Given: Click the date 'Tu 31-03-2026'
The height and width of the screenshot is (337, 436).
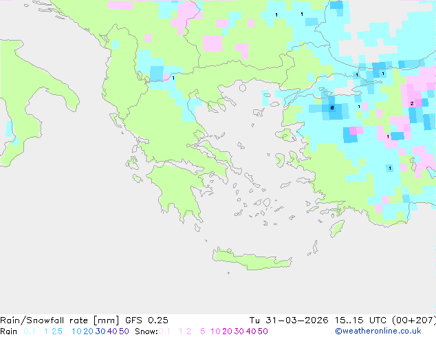Looking at the screenshot, I should (289, 320).
